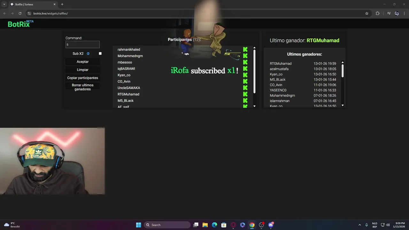
Task: Click the Command input field
Action: pos(82,44)
